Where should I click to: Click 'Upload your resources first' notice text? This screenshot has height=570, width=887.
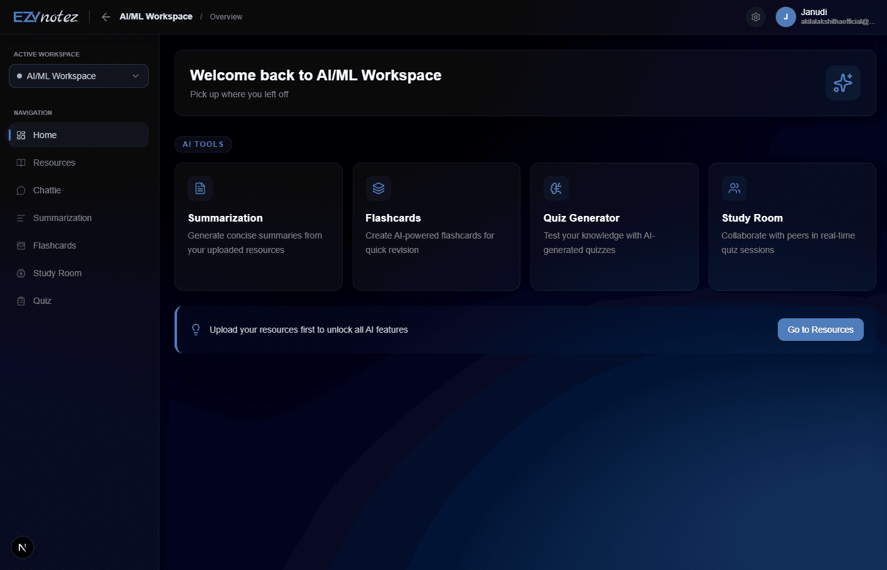(309, 330)
